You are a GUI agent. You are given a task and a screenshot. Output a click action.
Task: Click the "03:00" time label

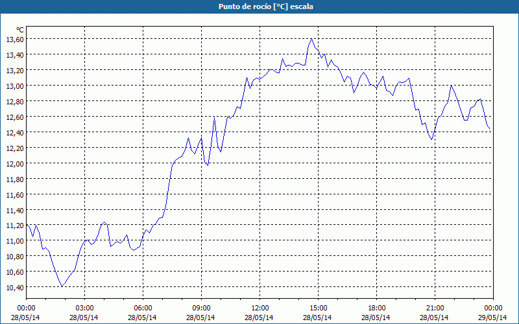tap(85, 308)
